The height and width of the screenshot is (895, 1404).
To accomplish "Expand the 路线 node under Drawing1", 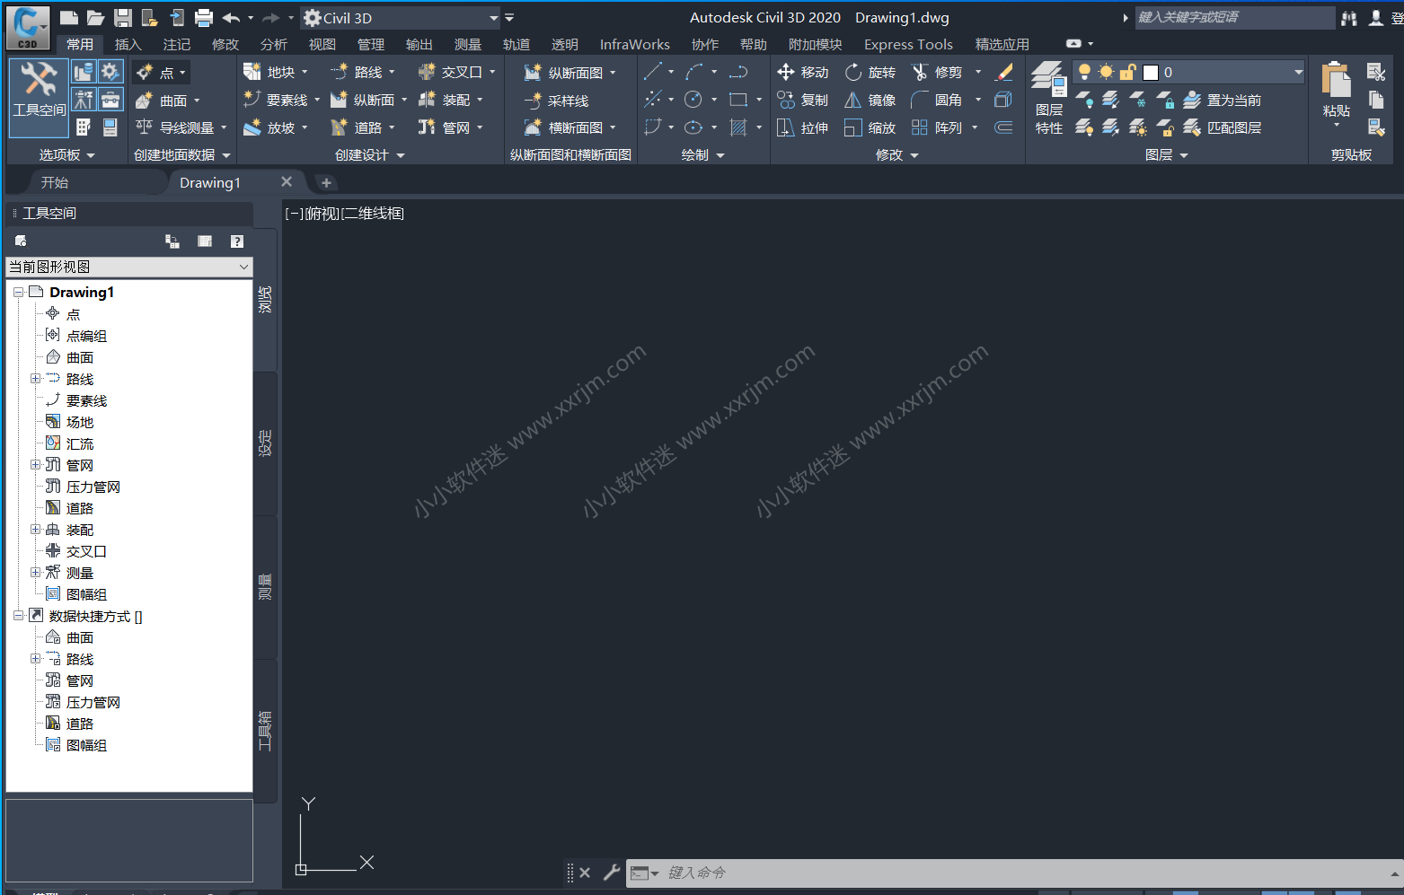I will click(x=35, y=379).
